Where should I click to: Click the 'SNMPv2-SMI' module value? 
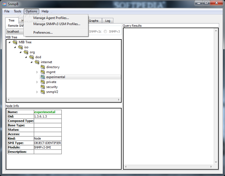(x=42, y=147)
